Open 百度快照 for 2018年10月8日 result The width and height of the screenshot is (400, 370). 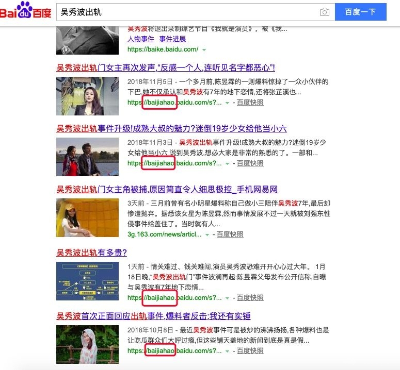pyautogui.click(x=250, y=351)
